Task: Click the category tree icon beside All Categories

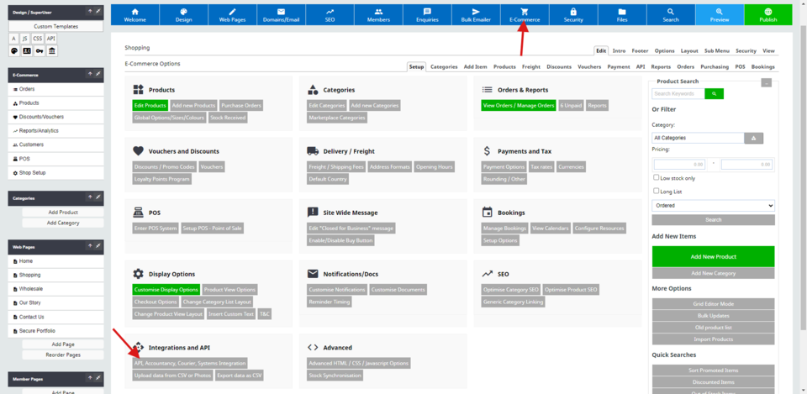Action: [755, 138]
